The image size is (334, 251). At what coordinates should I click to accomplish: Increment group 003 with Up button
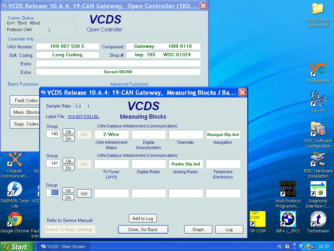68,191
